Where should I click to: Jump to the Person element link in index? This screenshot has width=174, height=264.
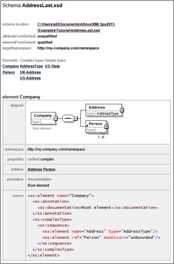point(8,72)
